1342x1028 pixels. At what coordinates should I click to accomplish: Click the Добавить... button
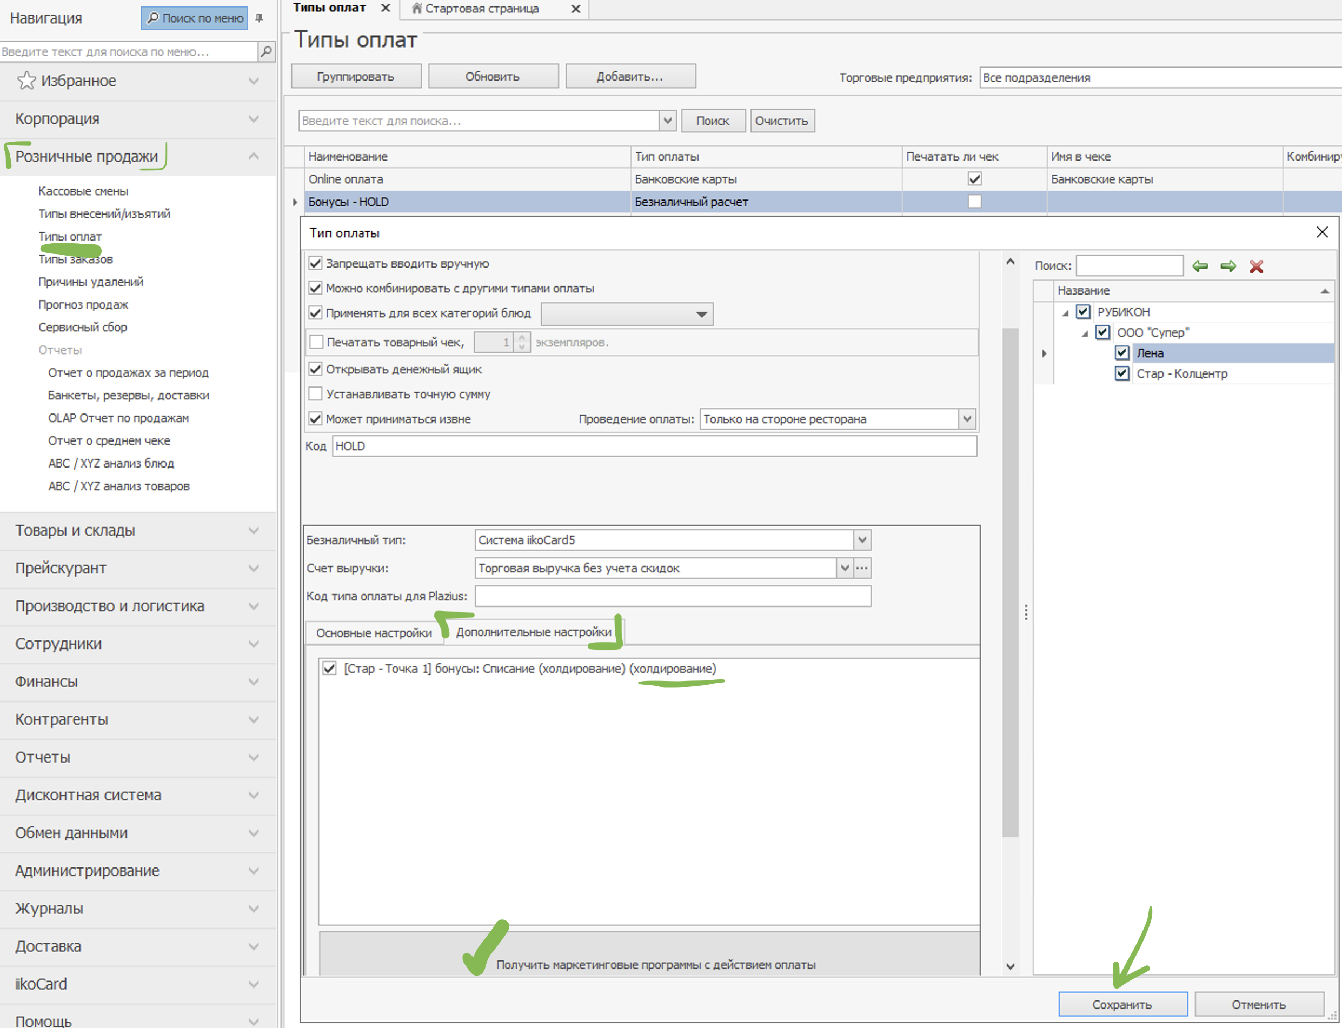(630, 77)
